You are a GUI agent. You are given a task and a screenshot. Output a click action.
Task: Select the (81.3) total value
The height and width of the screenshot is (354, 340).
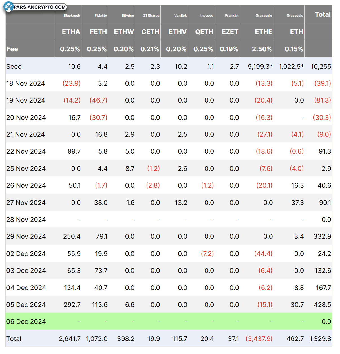point(323,100)
